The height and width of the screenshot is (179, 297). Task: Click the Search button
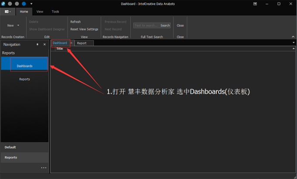point(165,25)
